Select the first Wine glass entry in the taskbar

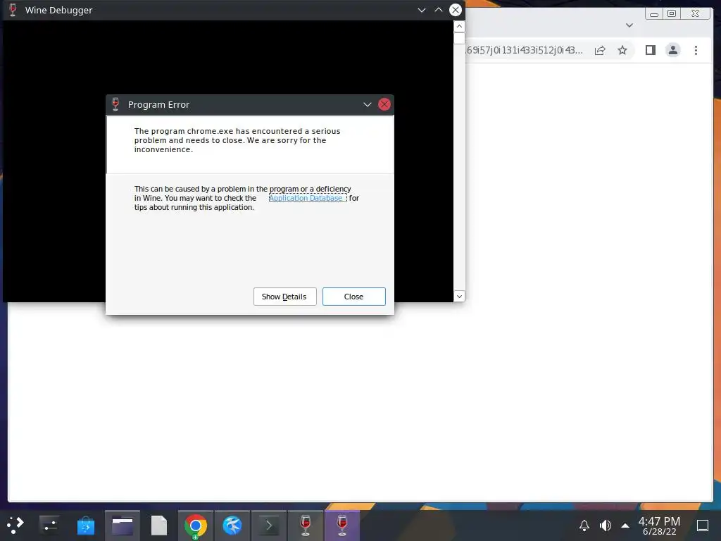pos(306,526)
